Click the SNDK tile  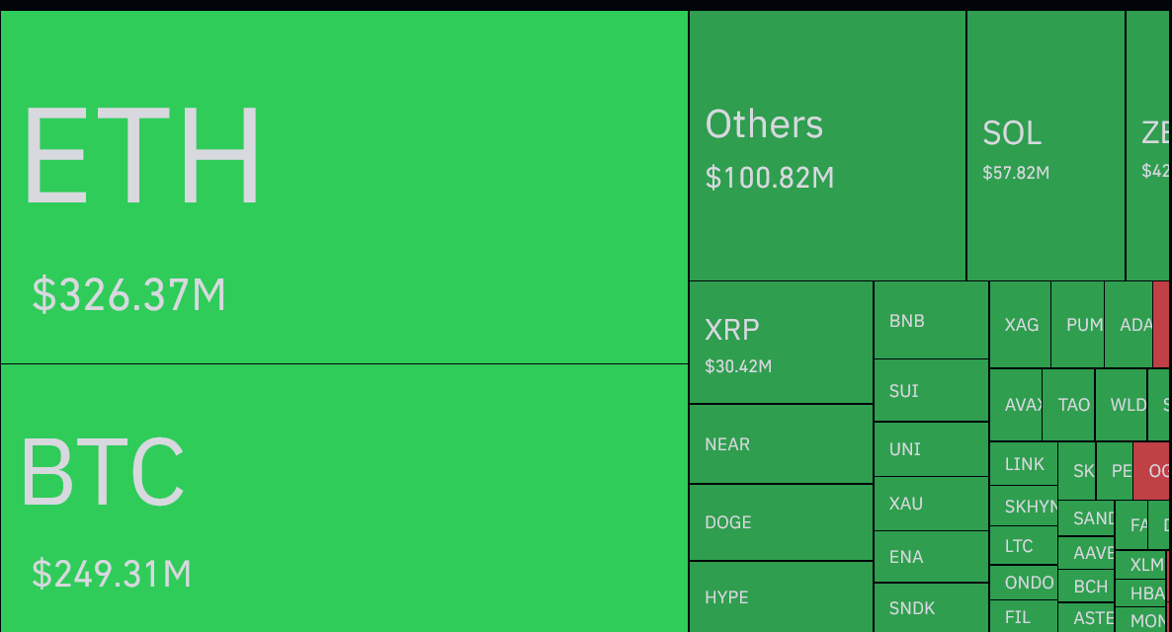[931, 608]
